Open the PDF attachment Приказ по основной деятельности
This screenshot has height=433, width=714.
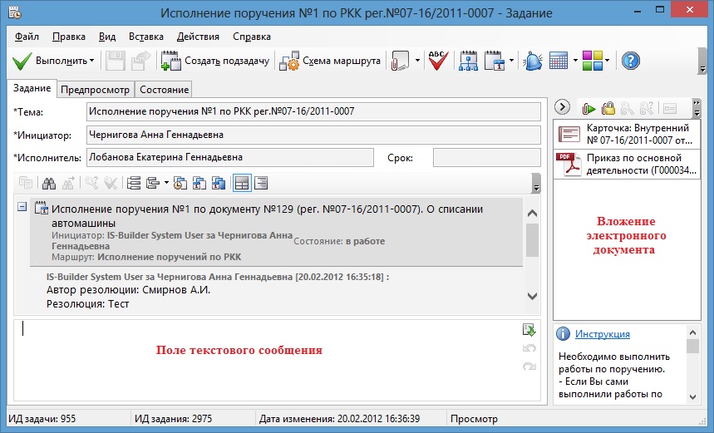click(x=630, y=165)
